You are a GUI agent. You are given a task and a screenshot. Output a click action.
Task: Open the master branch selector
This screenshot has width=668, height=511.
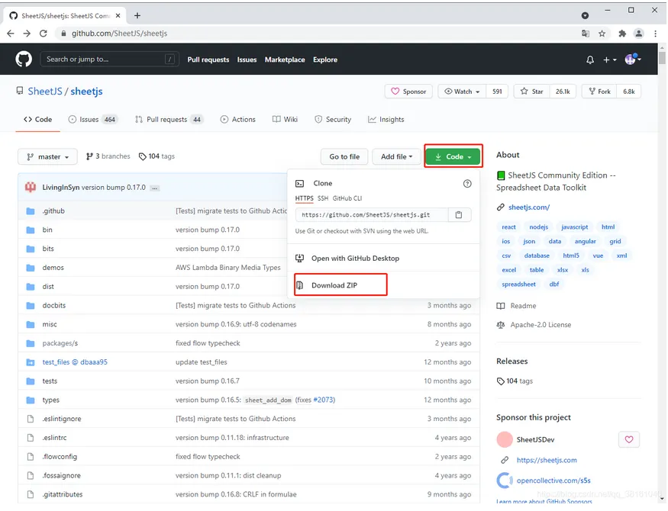[47, 156]
